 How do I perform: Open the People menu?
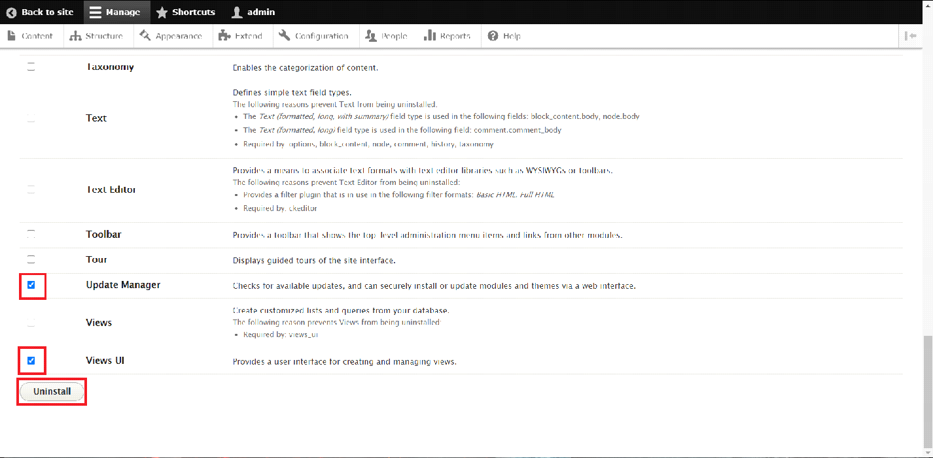(386, 36)
